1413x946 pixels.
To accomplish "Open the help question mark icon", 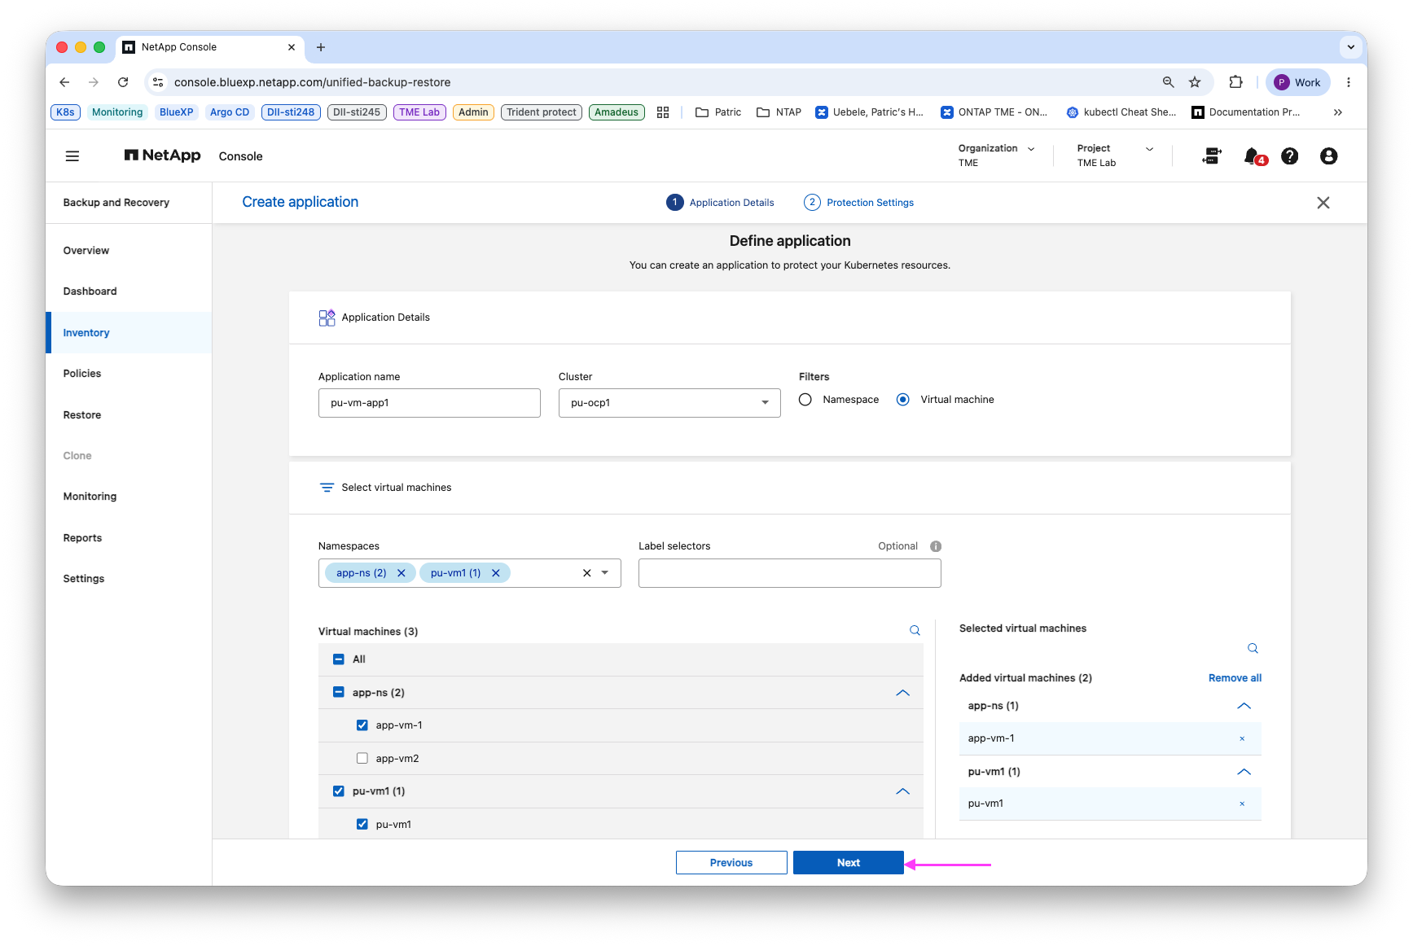I will coord(1289,156).
